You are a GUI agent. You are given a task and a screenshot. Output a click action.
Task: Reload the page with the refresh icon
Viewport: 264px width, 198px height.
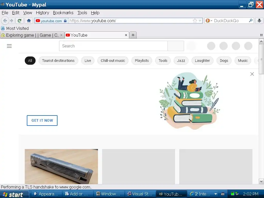(19, 21)
